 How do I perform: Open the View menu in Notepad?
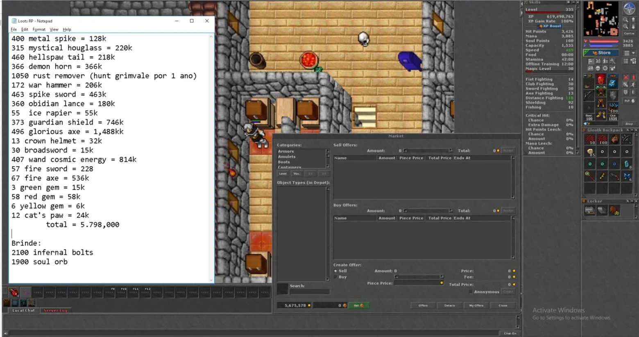coord(54,30)
